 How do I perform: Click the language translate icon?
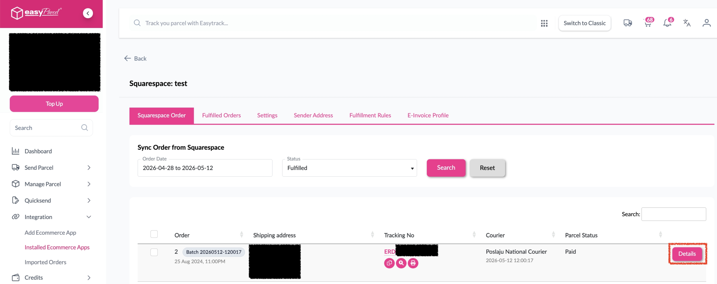pyautogui.click(x=687, y=23)
